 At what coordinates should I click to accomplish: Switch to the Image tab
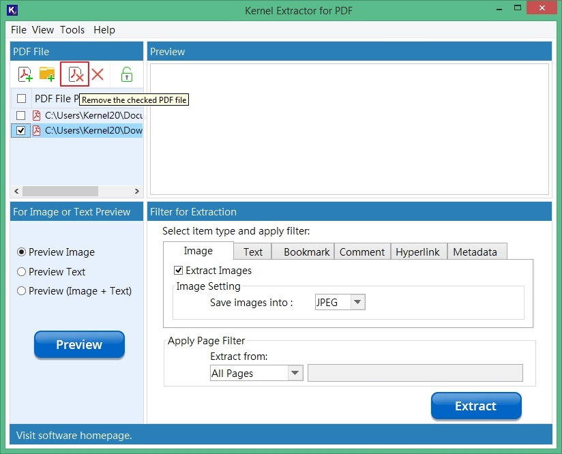pyautogui.click(x=198, y=251)
